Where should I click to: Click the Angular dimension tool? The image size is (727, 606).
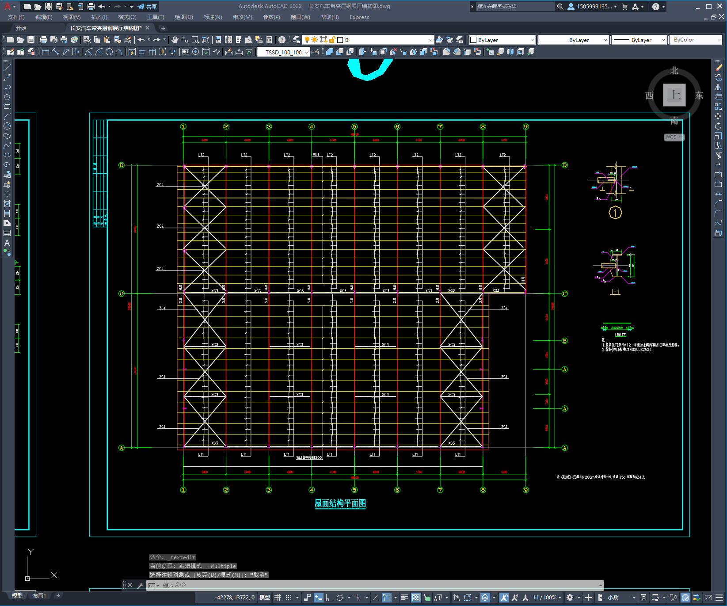coord(119,52)
